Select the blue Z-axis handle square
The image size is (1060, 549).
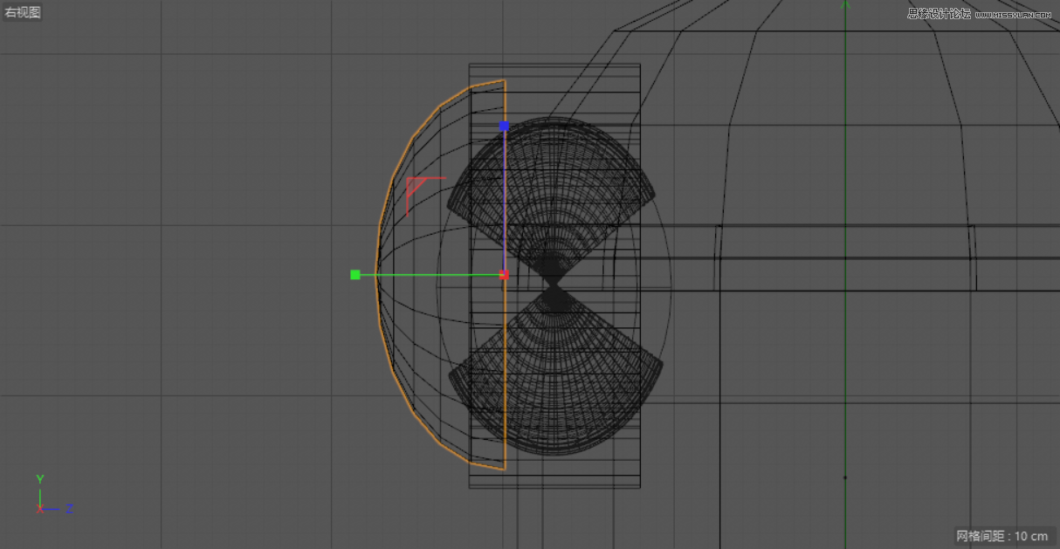point(504,126)
